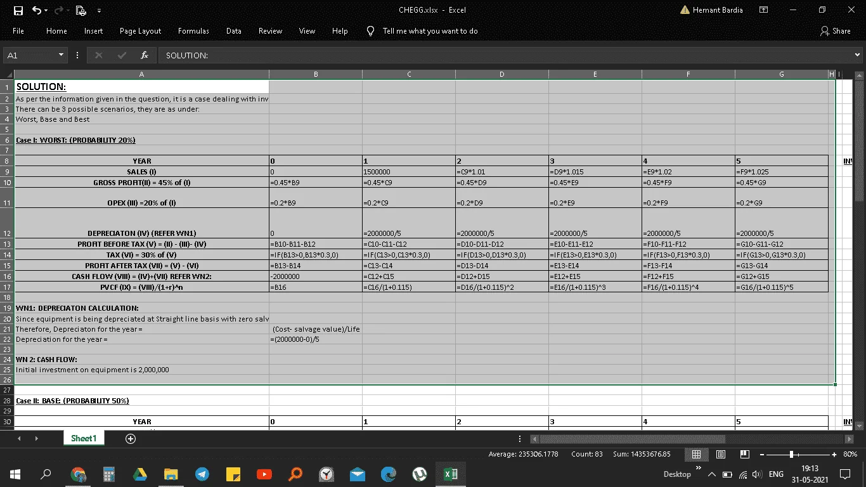This screenshot has height=487, width=866.
Task: Click inside the formula bar showing SOLUTION:
Action: click(x=505, y=55)
